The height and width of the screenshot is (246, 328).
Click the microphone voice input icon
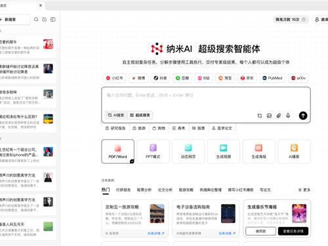point(288,115)
